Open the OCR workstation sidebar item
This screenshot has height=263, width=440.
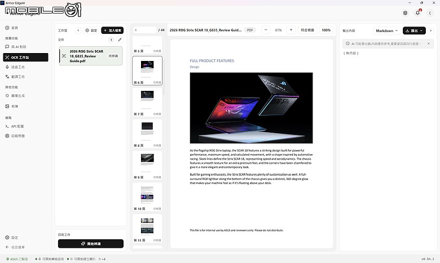tap(25, 57)
